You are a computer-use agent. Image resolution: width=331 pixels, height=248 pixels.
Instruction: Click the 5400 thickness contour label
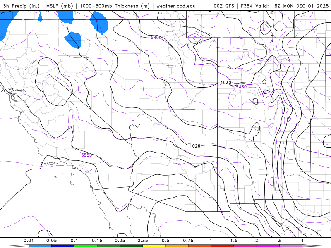pyautogui.click(x=156, y=38)
